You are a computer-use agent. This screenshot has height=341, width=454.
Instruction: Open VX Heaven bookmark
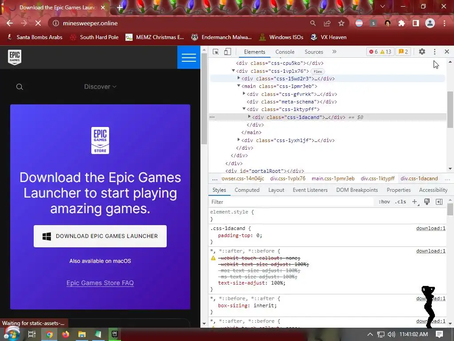(x=329, y=37)
